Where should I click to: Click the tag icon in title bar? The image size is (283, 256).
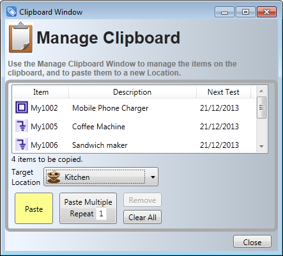coord(11,12)
